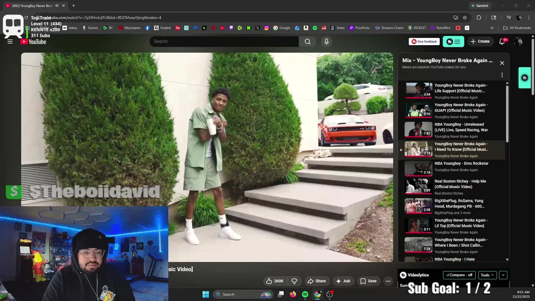535x301 pixels.
Task: Click the Ask button
Action: [343, 281]
